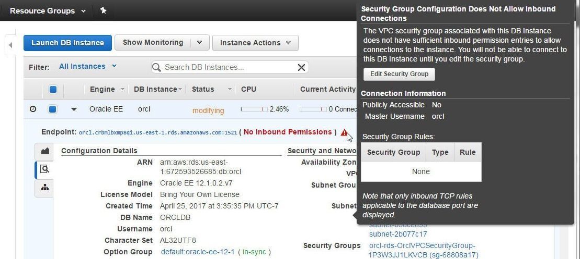The height and width of the screenshot is (259, 580).
Task: Click the Bring Your Own License value
Action: pos(200,194)
